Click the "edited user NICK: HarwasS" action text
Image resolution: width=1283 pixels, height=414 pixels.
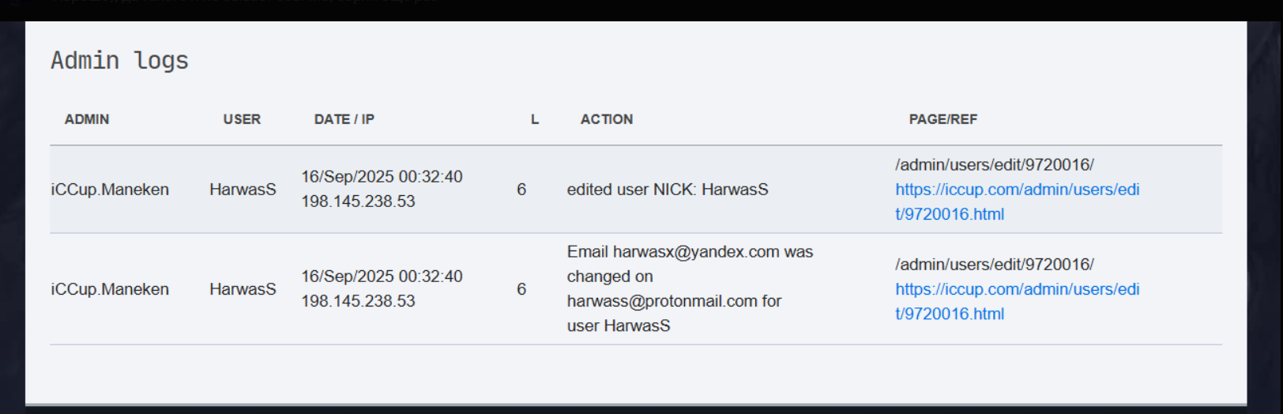click(667, 190)
